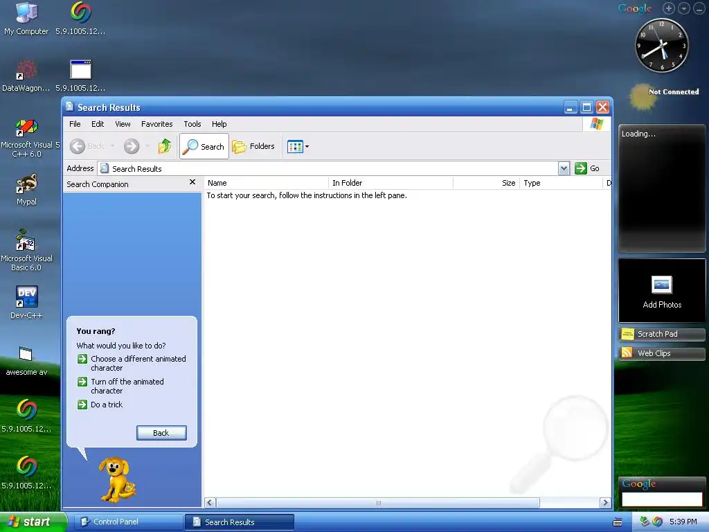This screenshot has width=709, height=532.
Task: Open the Scratch Pad gadget
Action: click(x=662, y=334)
